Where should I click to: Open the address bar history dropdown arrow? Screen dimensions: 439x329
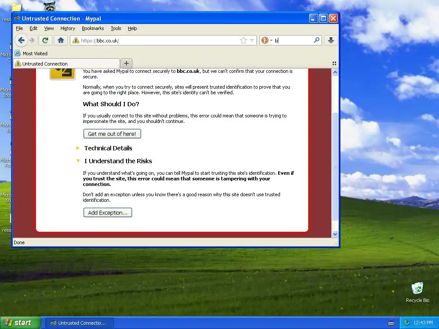pos(252,41)
